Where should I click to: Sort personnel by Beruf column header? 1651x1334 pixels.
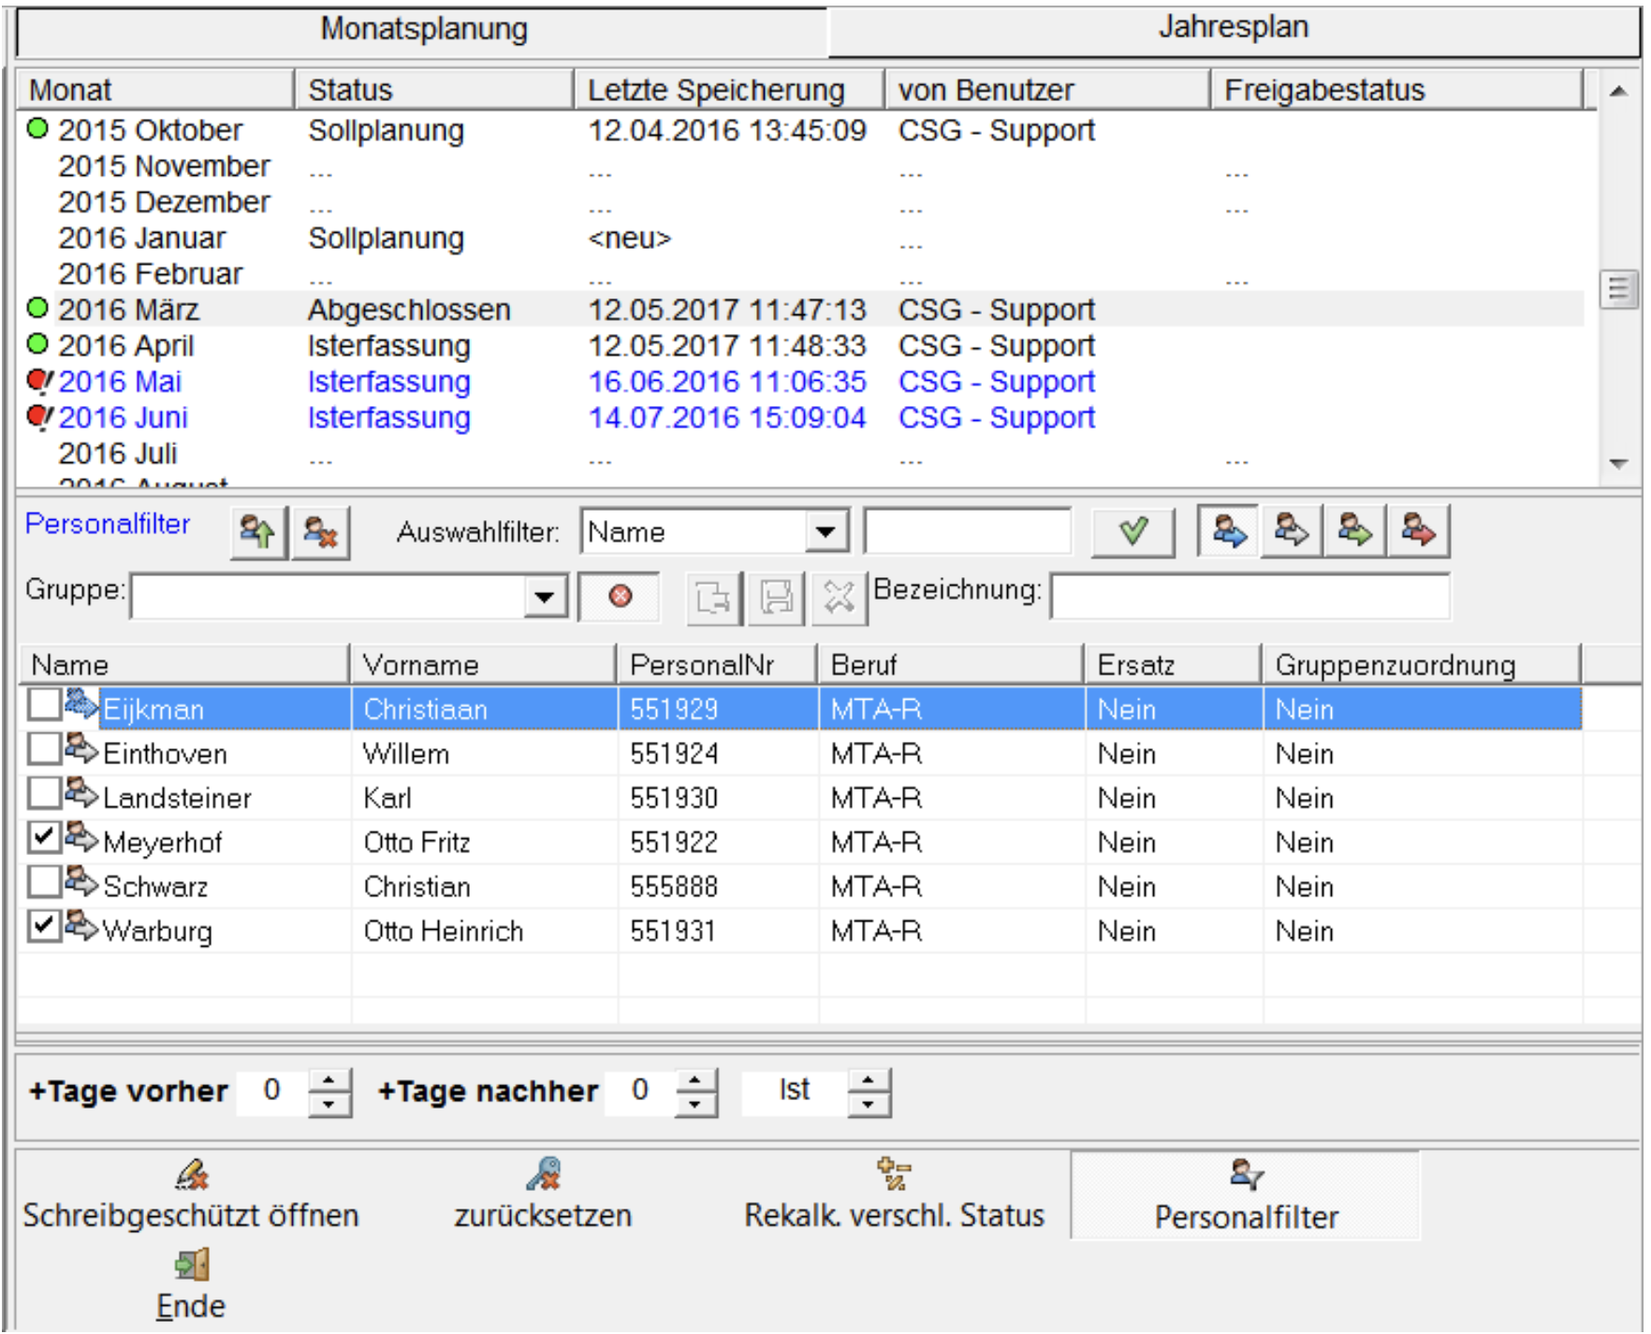tap(951, 664)
